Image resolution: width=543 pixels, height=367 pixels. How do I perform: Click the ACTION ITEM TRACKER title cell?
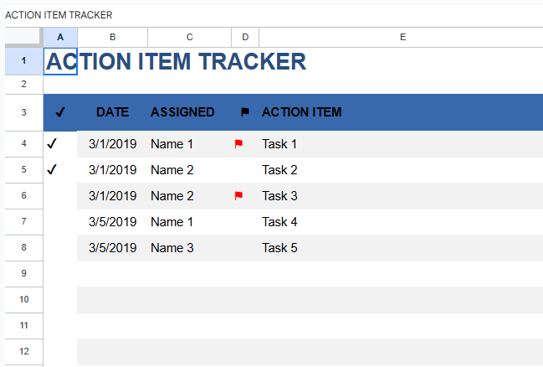(x=177, y=61)
